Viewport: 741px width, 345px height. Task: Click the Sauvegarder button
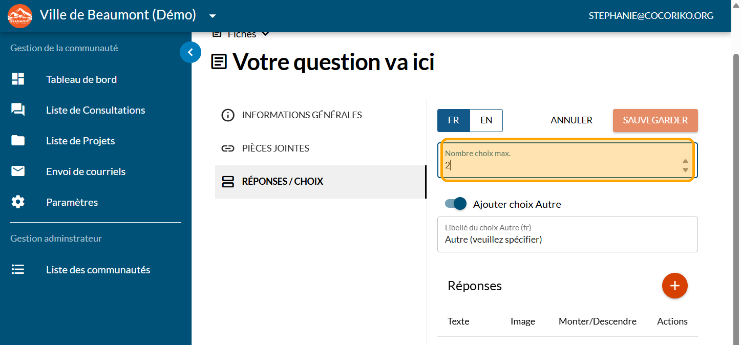[655, 120]
